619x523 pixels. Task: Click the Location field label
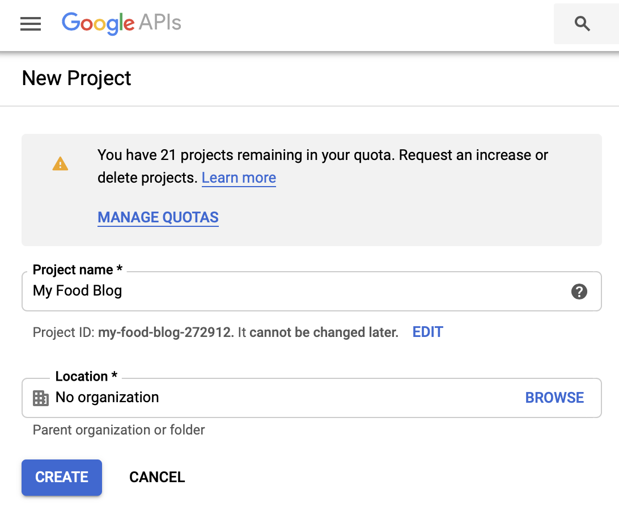86,377
